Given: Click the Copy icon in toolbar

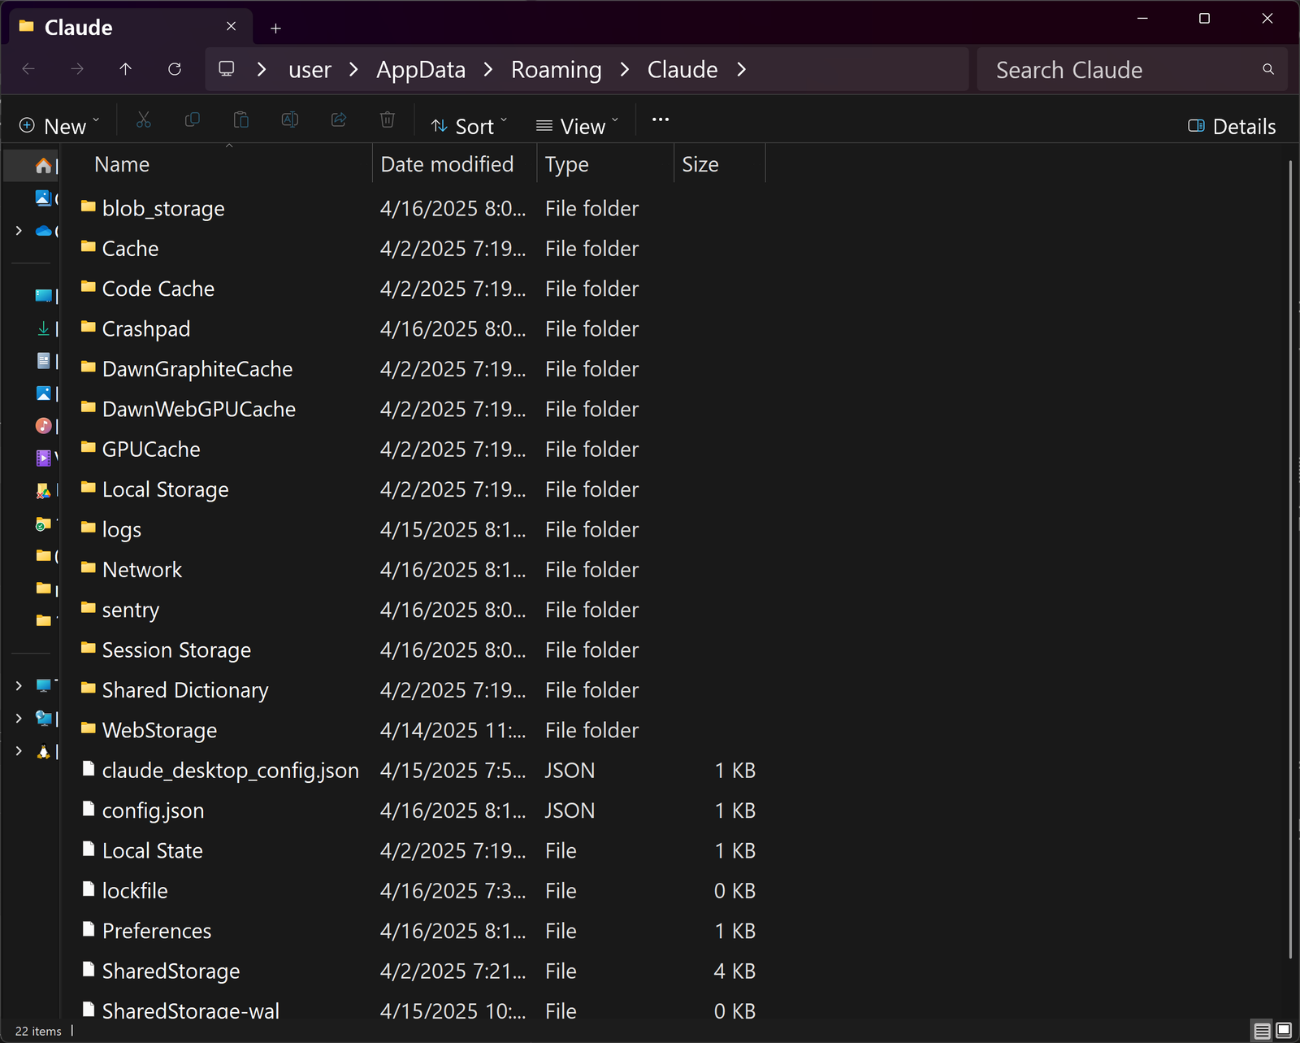Looking at the screenshot, I should coord(193,120).
